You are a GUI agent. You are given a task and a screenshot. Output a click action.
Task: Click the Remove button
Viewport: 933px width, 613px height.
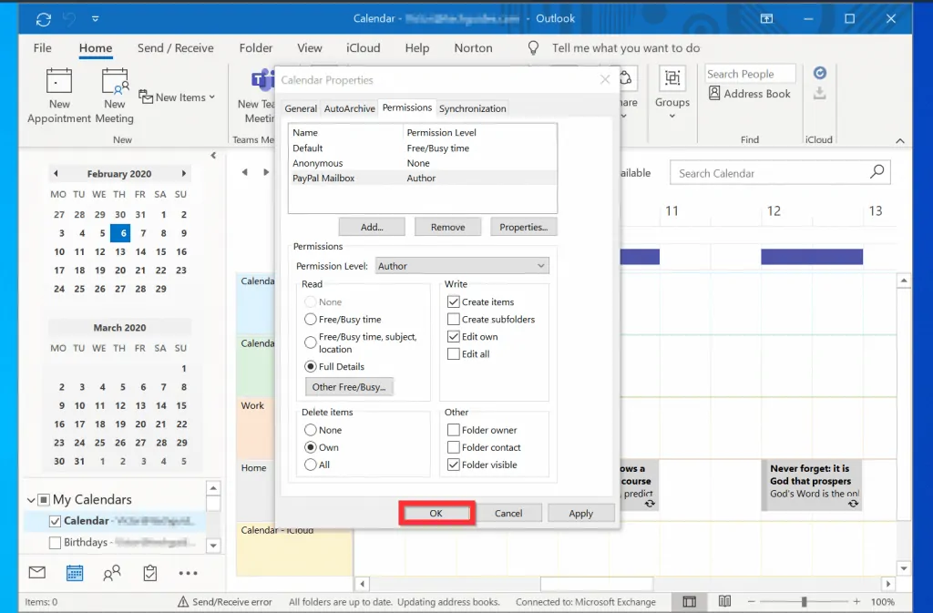447,228
